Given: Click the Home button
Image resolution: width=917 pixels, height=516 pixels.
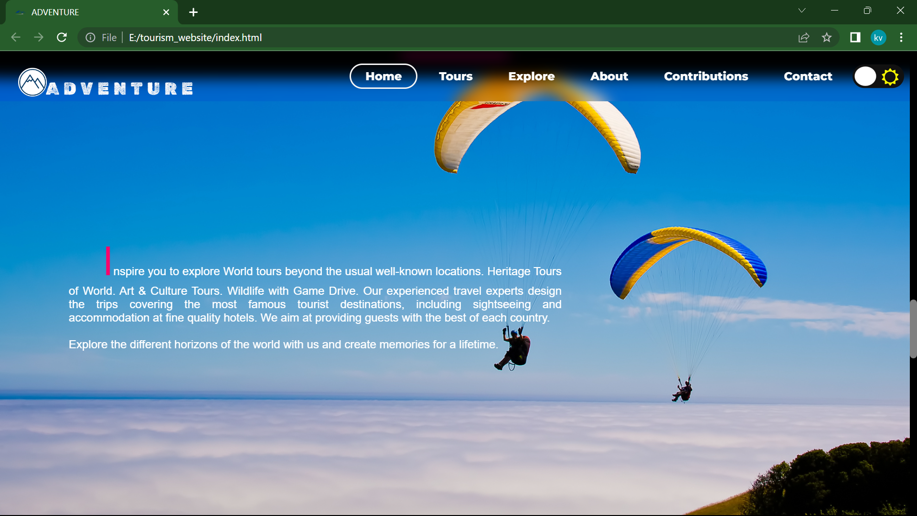Looking at the screenshot, I should tap(383, 76).
